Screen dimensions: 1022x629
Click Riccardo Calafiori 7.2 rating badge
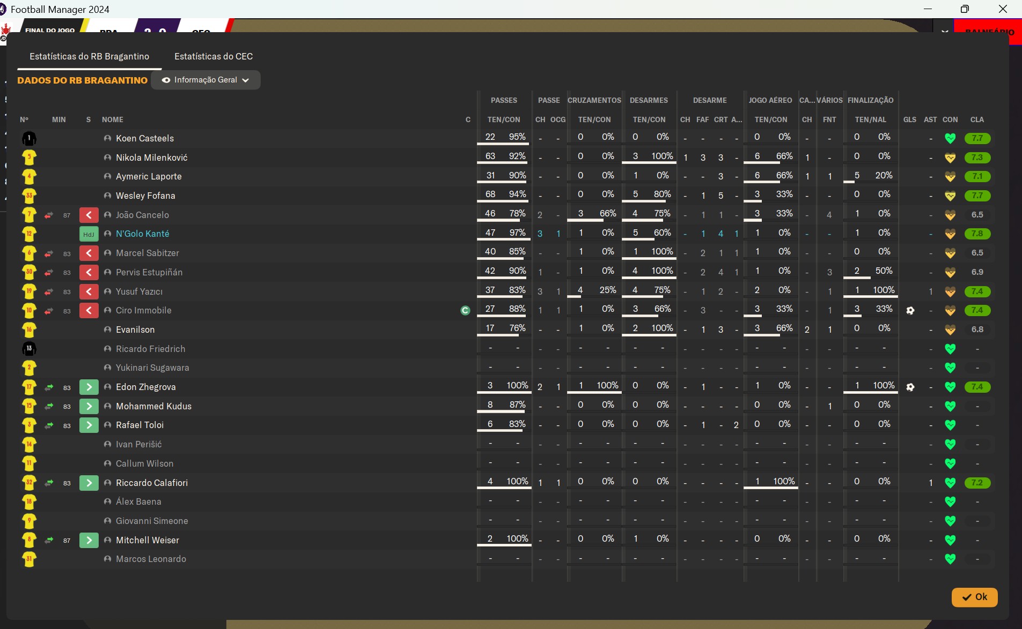(x=977, y=483)
